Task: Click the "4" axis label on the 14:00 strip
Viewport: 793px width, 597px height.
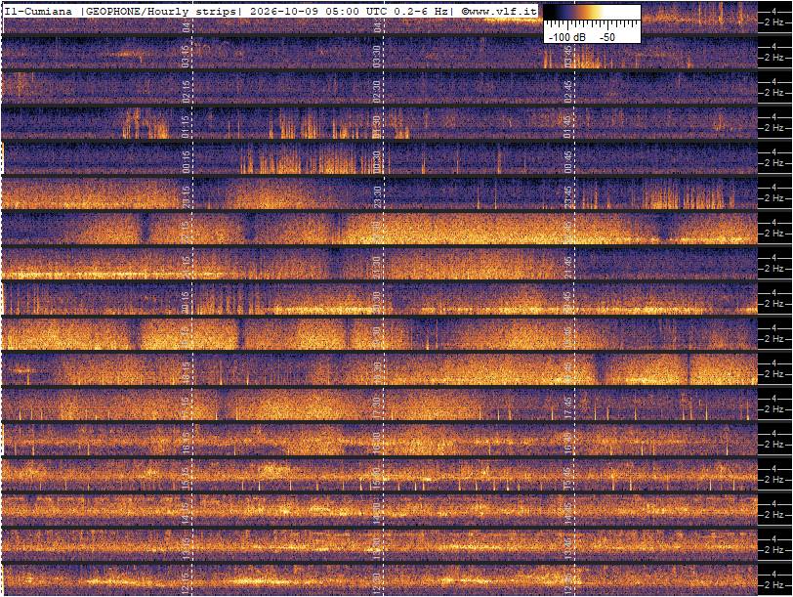Action: click(x=774, y=503)
